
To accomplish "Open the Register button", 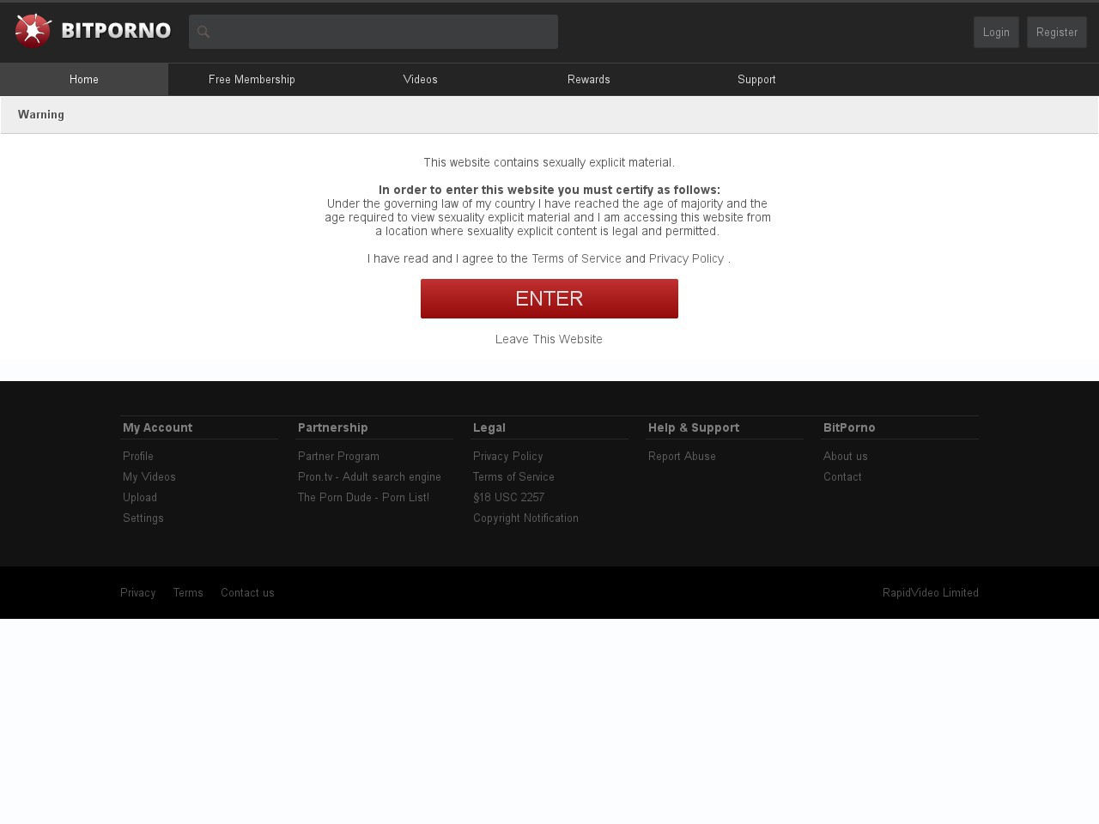I will pyautogui.click(x=1057, y=32).
